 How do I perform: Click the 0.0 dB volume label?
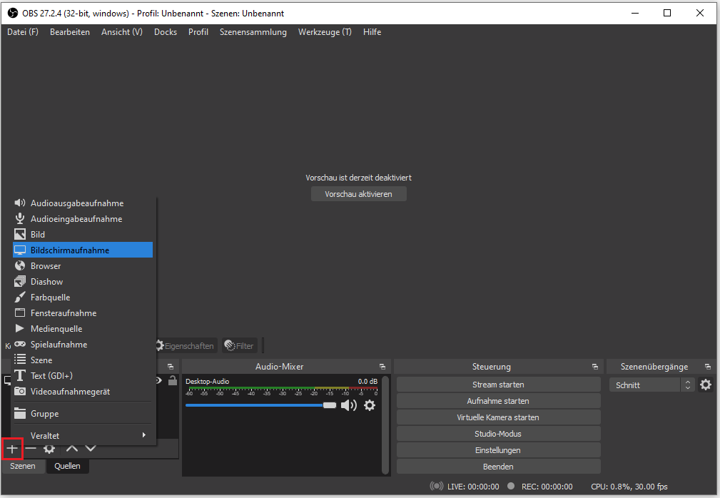367,381
